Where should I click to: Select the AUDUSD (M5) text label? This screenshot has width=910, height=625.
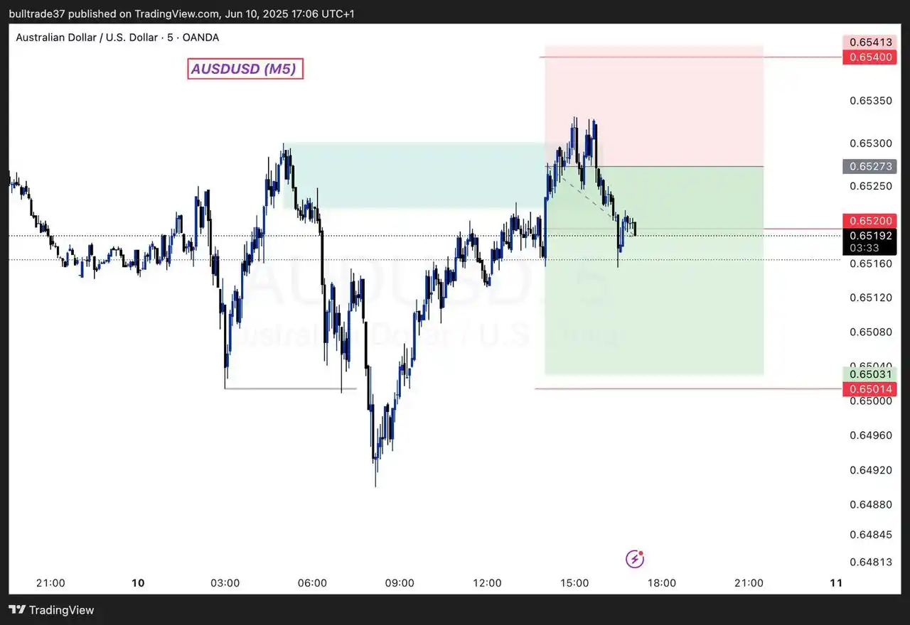point(245,69)
